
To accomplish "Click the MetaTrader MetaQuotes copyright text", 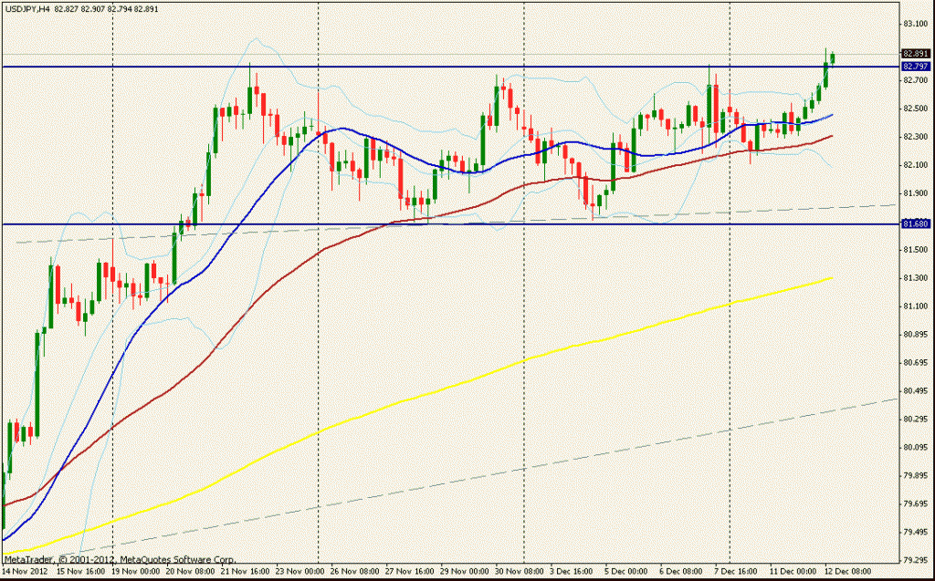I will click(x=119, y=559).
